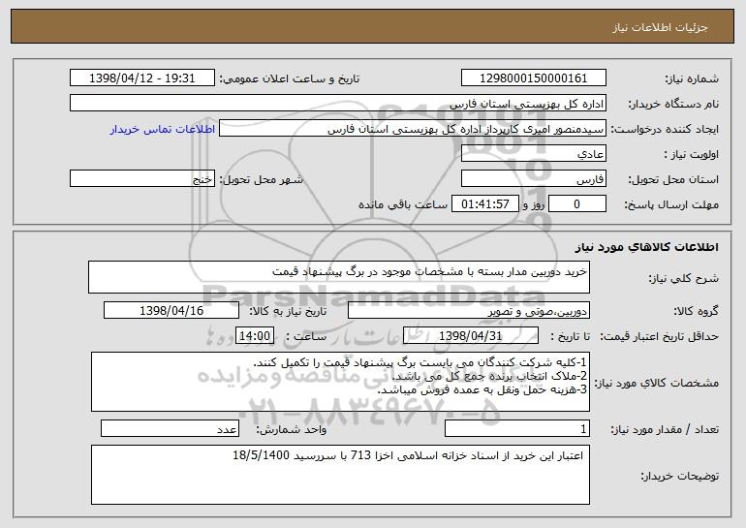Click the remaining time field 01:41:57
The width and height of the screenshot is (746, 528).
point(484,204)
